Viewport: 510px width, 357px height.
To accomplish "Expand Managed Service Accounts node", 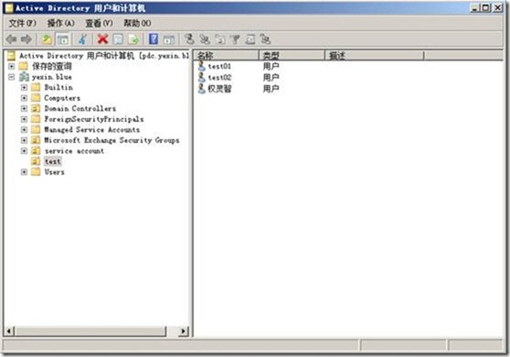I will click(24, 130).
